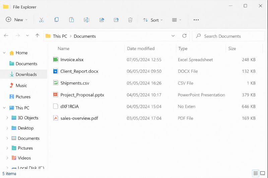This screenshot has height=178, width=268.
Task: Open the New item dropdown
Action: (17, 20)
